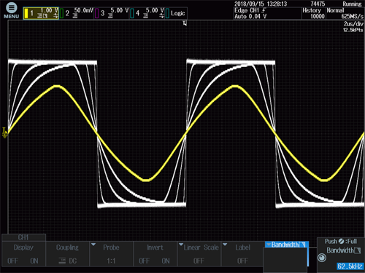Click the 2018/09/15 date and time

pos(261,4)
